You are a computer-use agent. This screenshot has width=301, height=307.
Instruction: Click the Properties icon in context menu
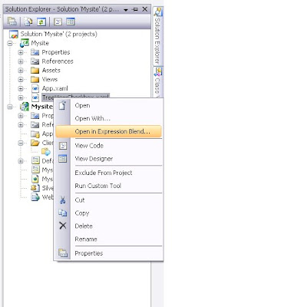63,253
